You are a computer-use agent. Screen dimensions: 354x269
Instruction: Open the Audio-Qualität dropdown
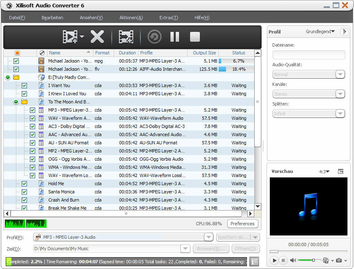[340, 74]
